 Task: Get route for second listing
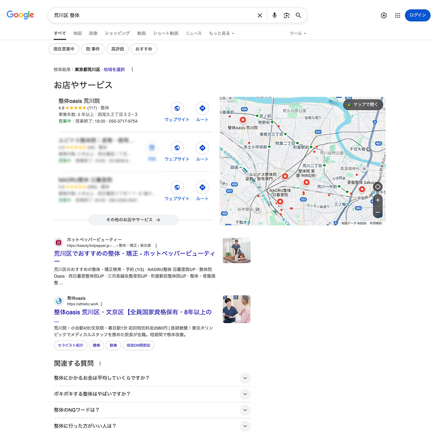[x=202, y=148]
